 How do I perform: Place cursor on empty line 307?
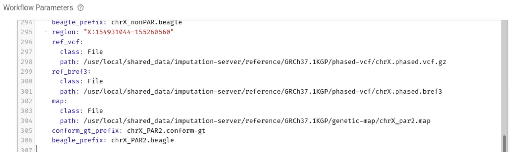coord(102,149)
